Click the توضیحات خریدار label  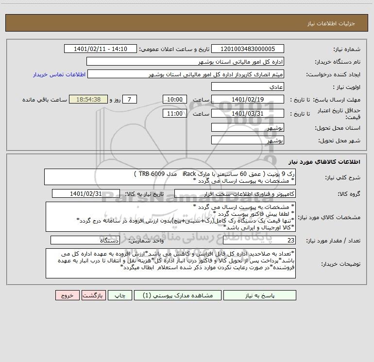(341, 264)
